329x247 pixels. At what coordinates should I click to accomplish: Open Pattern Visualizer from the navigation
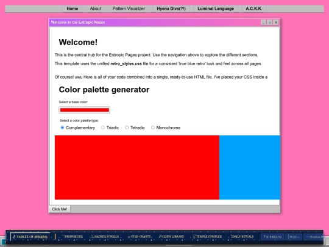[x=129, y=9]
